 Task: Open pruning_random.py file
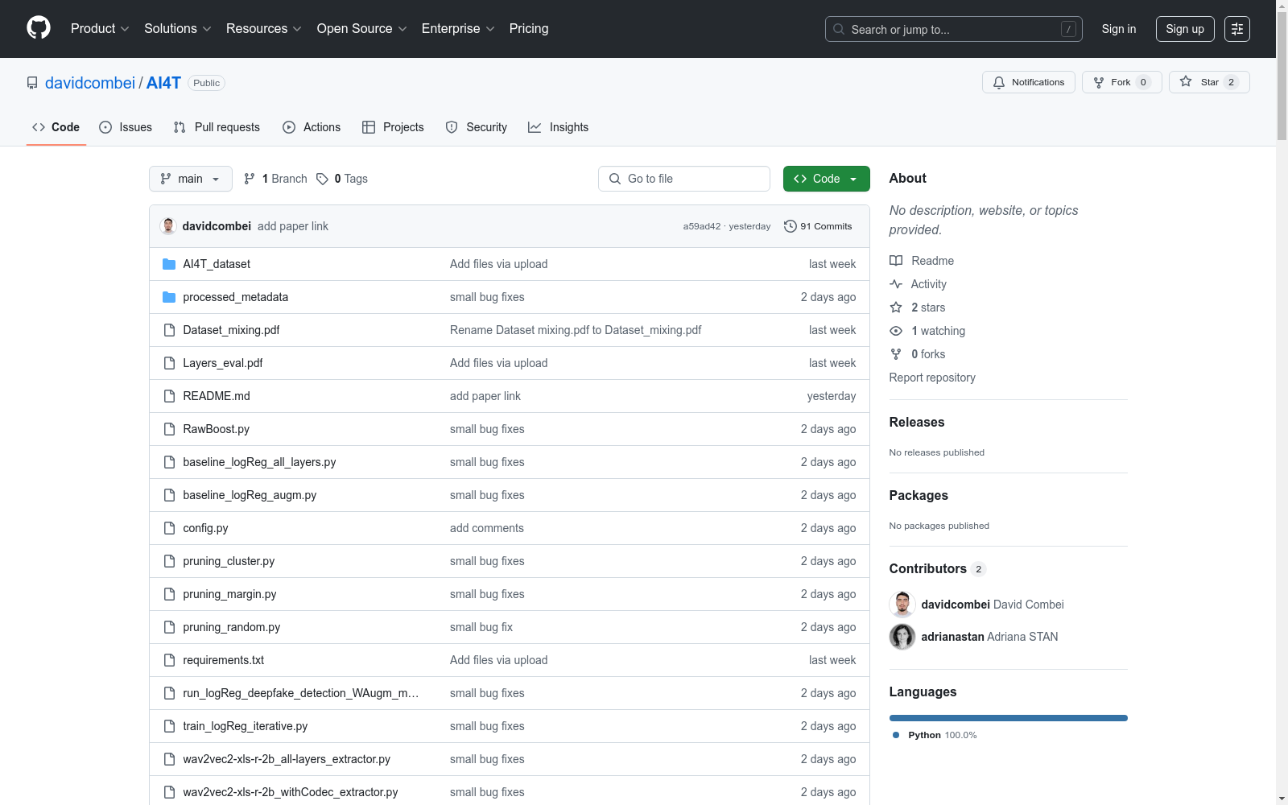pos(231,627)
